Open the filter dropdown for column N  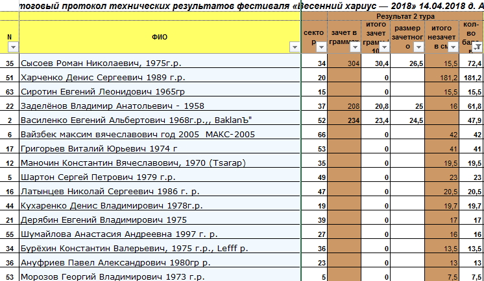14,47
